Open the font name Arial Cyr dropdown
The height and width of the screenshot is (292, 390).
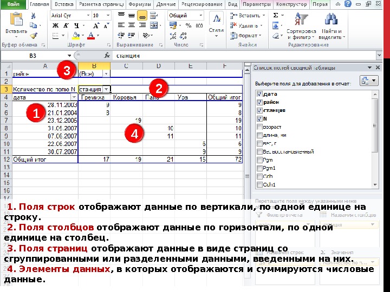point(88,15)
